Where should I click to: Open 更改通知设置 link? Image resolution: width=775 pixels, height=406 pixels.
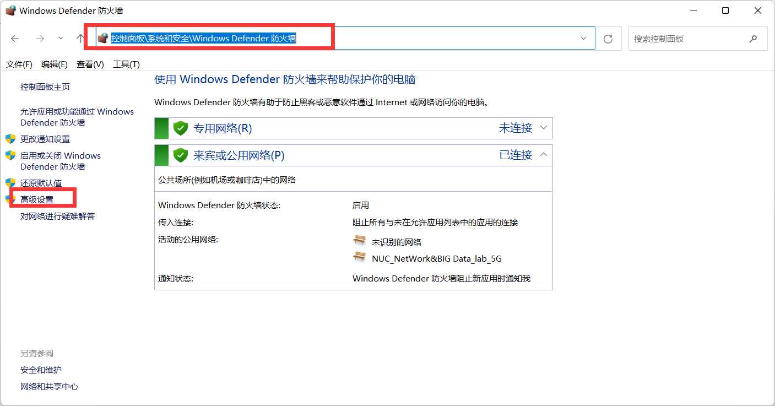tap(45, 139)
